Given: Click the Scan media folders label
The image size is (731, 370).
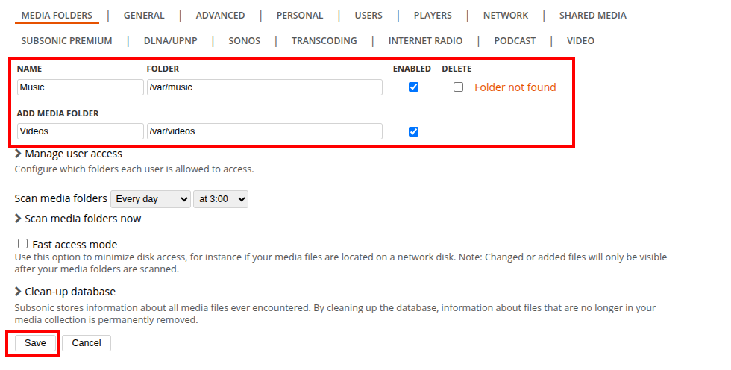Looking at the screenshot, I should tap(61, 198).
